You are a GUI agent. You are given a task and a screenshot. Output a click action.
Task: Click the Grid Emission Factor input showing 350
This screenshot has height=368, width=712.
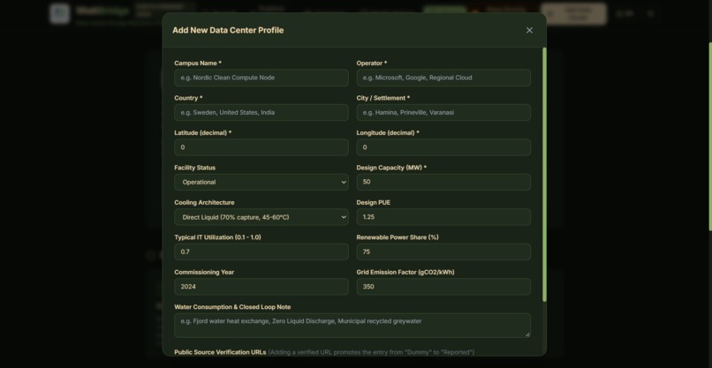(x=443, y=287)
